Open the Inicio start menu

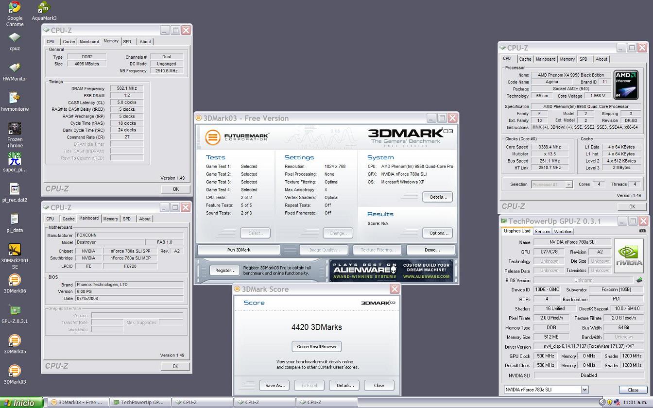coord(22,403)
